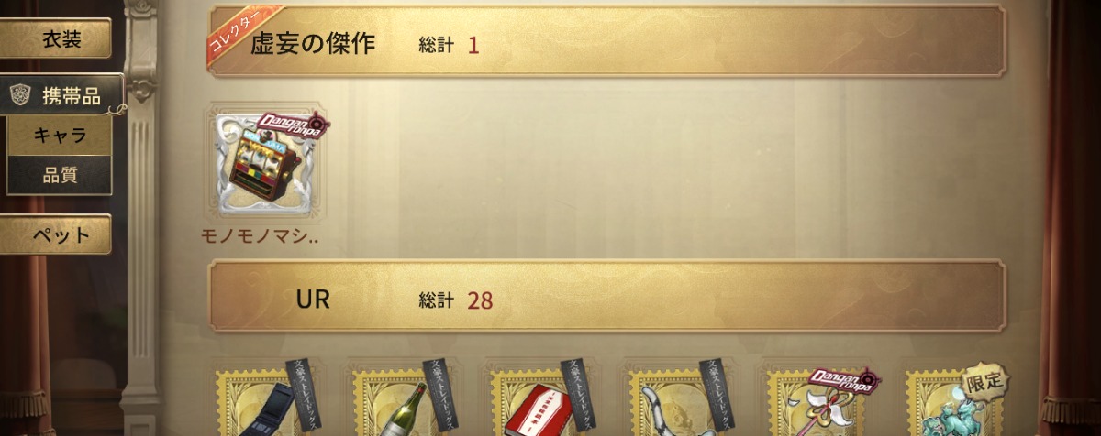Select the 携帯品 accessories tab

(x=61, y=94)
